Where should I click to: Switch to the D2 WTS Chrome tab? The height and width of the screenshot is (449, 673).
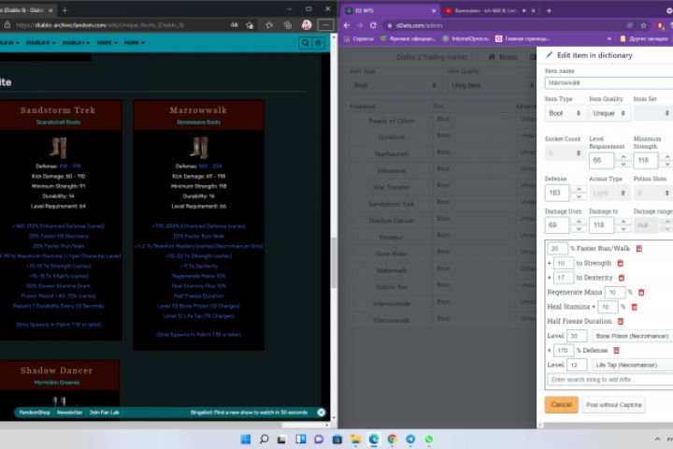389,10
